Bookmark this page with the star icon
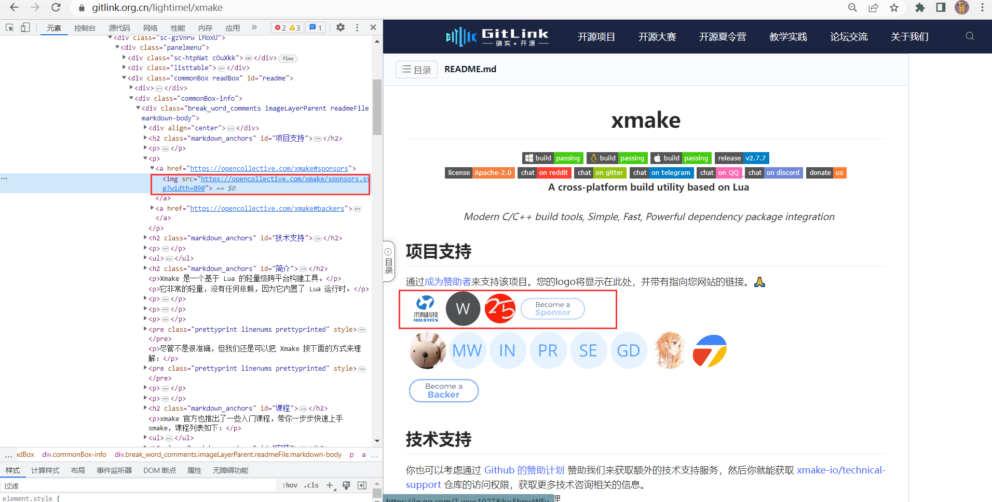 point(894,7)
